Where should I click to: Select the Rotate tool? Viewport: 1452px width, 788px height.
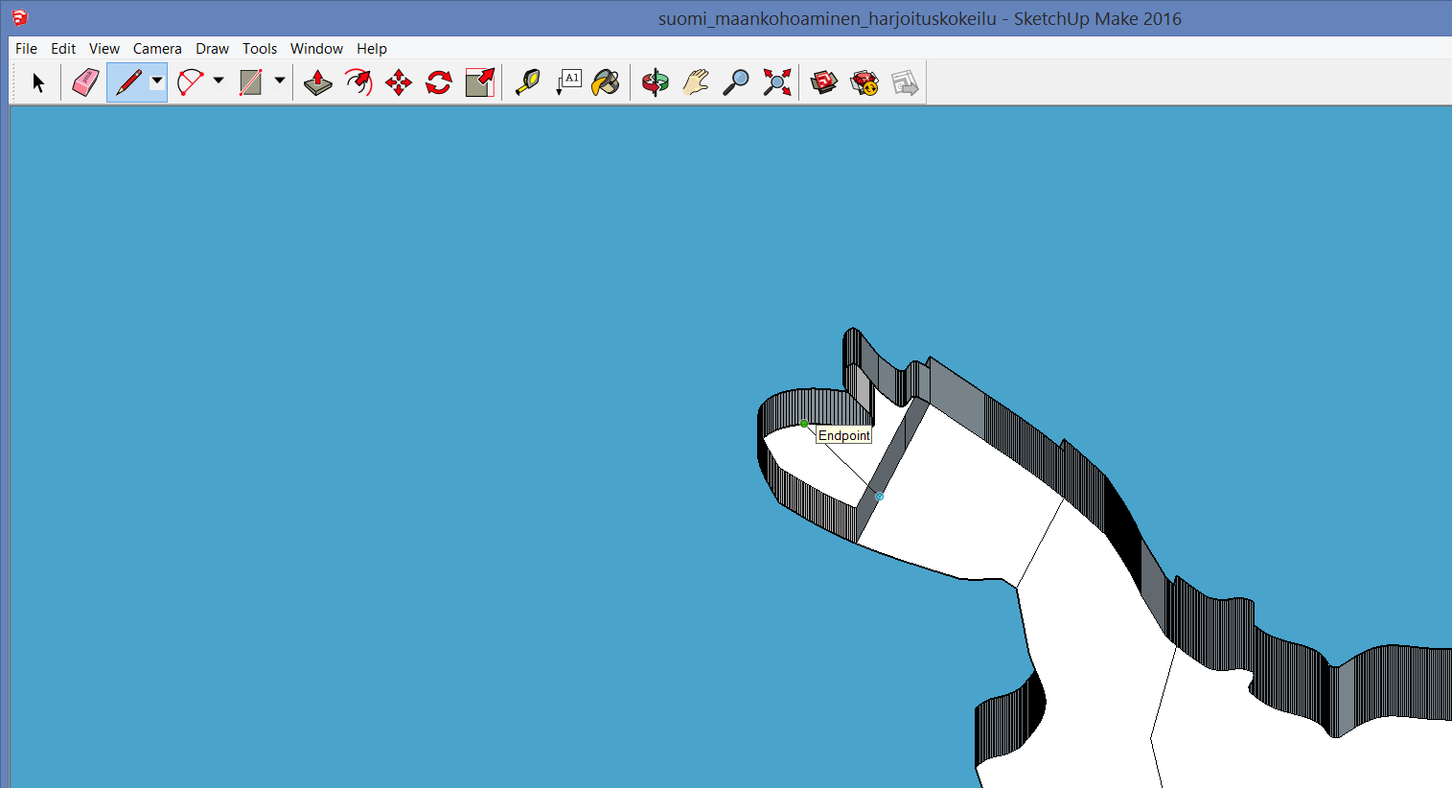point(439,83)
